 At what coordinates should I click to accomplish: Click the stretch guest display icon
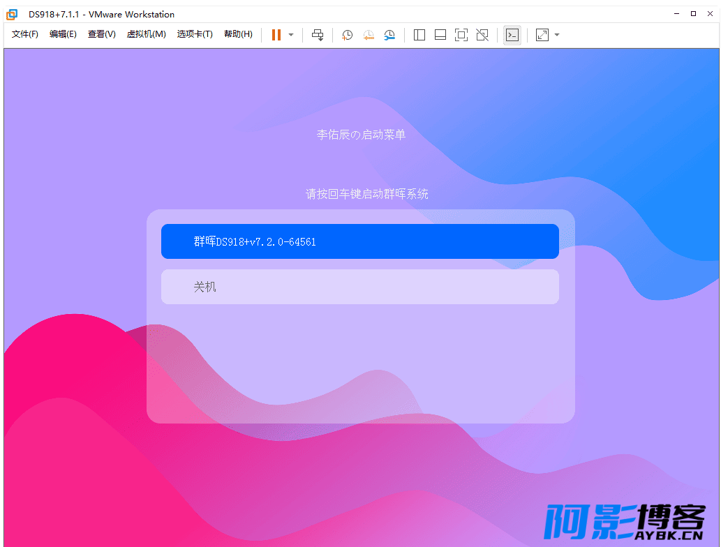coord(542,35)
